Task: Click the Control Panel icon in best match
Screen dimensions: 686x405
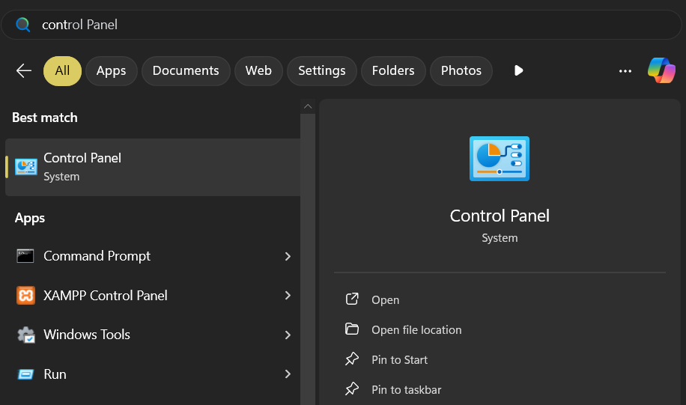Action: pyautogui.click(x=25, y=167)
